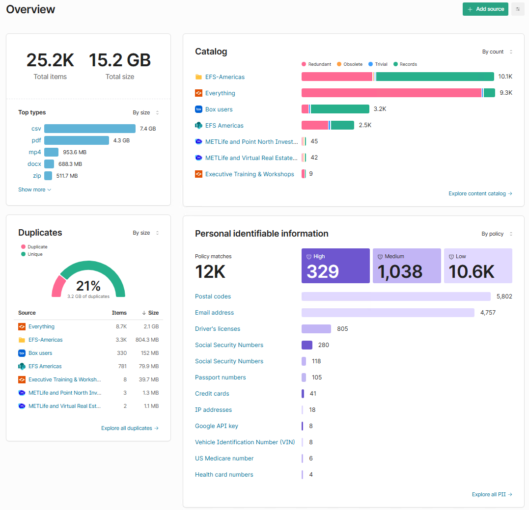Click the EFS-Americas folder icon in Catalog
529x510 pixels.
click(199, 77)
